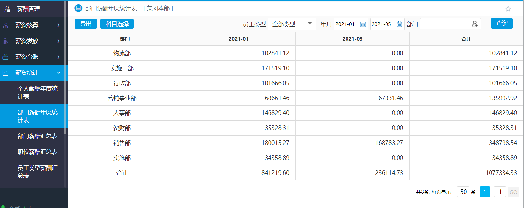Click the 查询 query button
This screenshot has width=524, height=208.
[502, 23]
